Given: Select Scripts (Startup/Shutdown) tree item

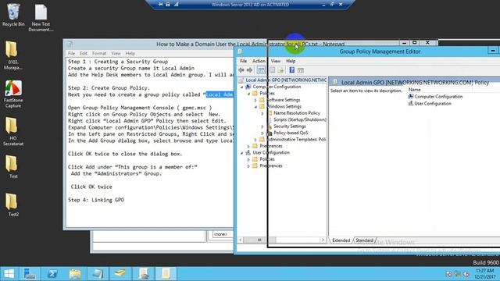Looking at the screenshot, I should [300, 119].
